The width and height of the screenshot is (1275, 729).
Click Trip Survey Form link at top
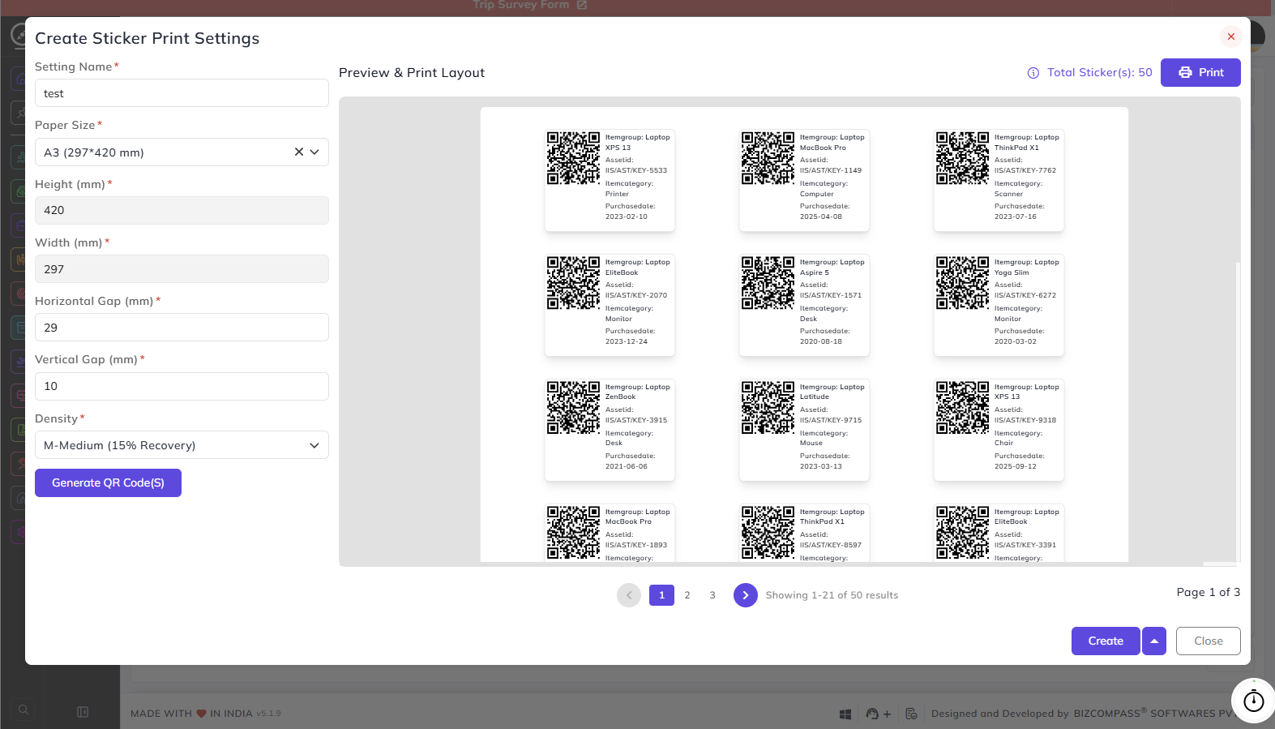(x=521, y=5)
